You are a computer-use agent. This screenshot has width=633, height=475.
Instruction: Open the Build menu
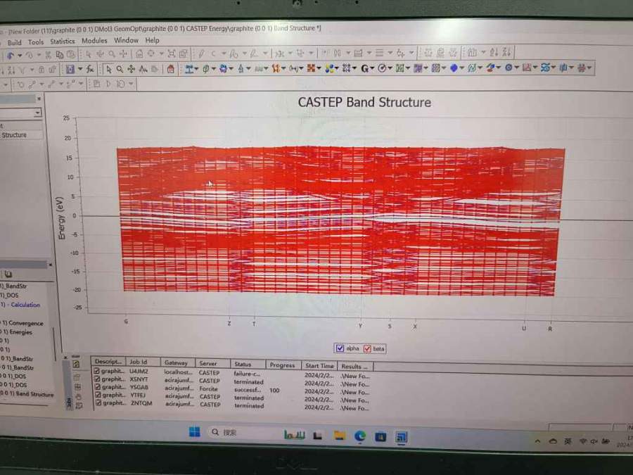14,42
